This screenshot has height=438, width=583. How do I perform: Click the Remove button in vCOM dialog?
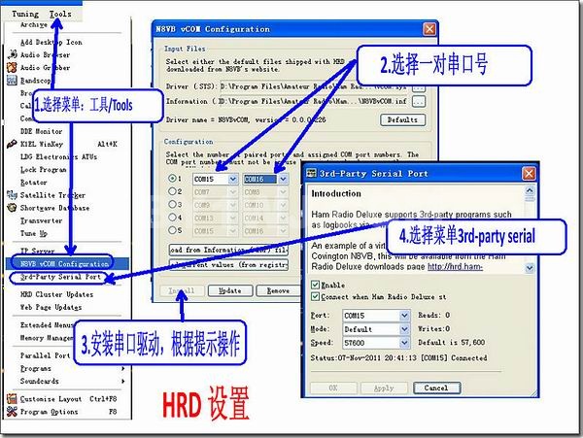(x=278, y=291)
